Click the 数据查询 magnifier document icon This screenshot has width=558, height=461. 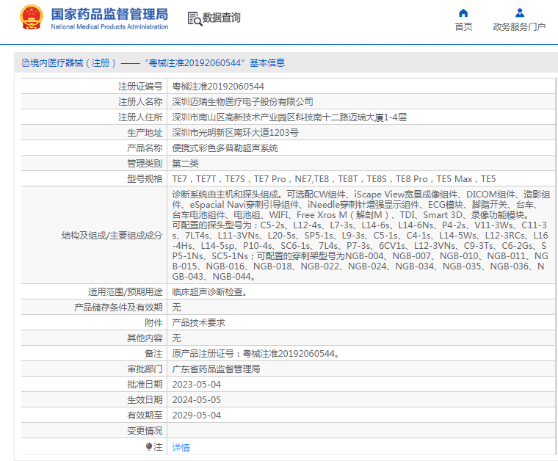click(x=195, y=18)
